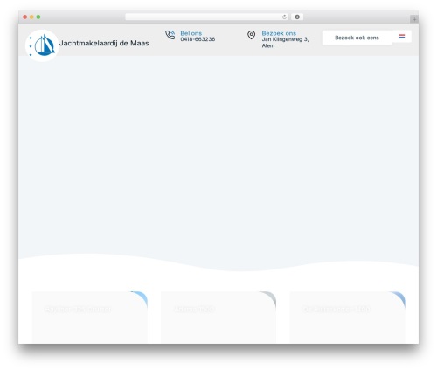Click the browser reload icon
437x370 pixels.
[x=284, y=17]
